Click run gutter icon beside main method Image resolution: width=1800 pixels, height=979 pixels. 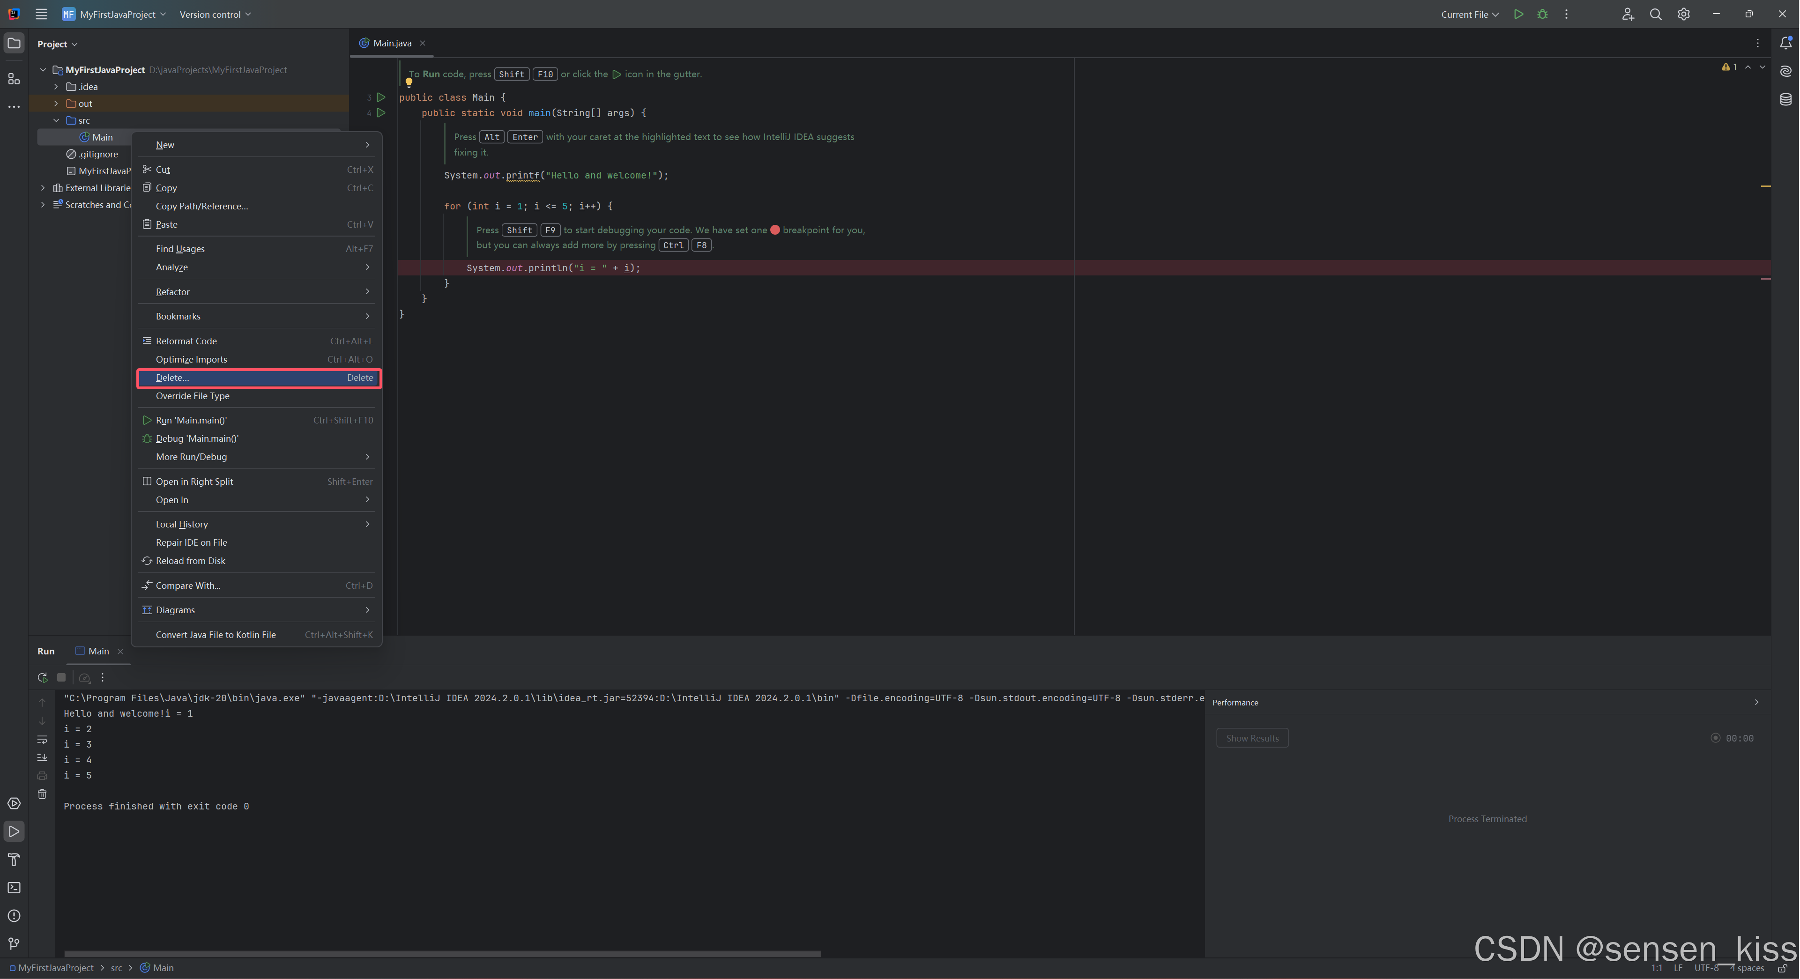click(381, 112)
